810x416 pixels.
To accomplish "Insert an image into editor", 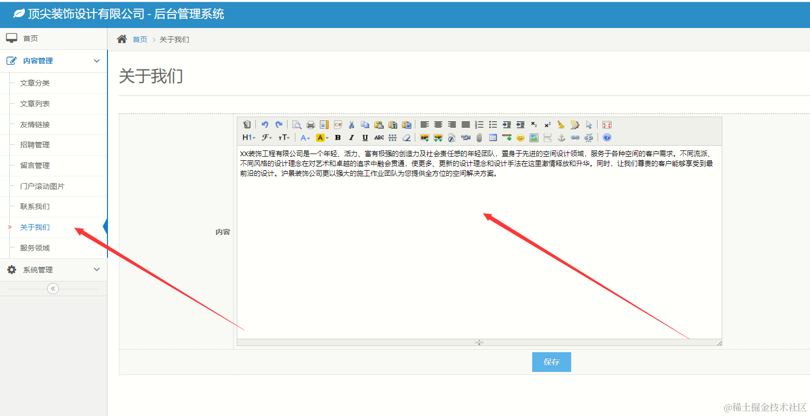I will point(425,137).
